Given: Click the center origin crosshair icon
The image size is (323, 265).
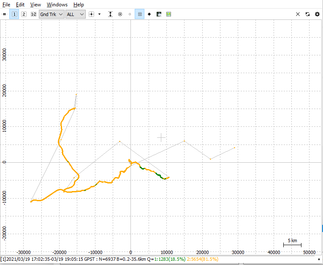Looking at the screenshot, I should (91, 14).
